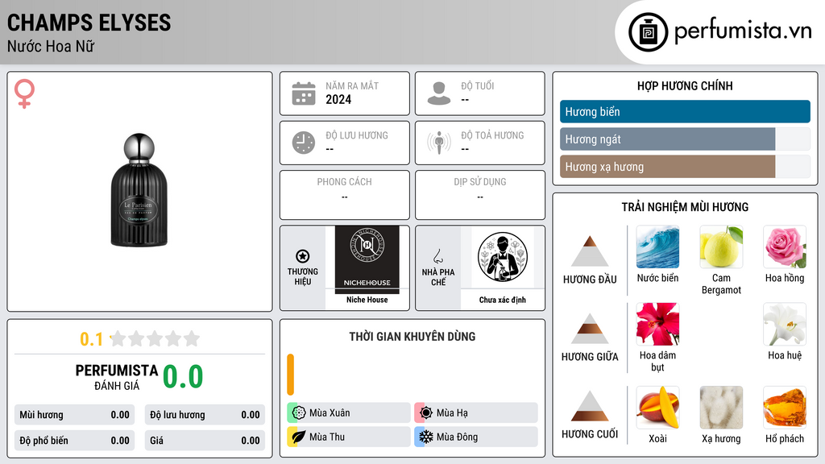Image resolution: width=825 pixels, height=464 pixels.
Task: Click the Độ lưu hương 0.00 score row
Action: (205, 415)
